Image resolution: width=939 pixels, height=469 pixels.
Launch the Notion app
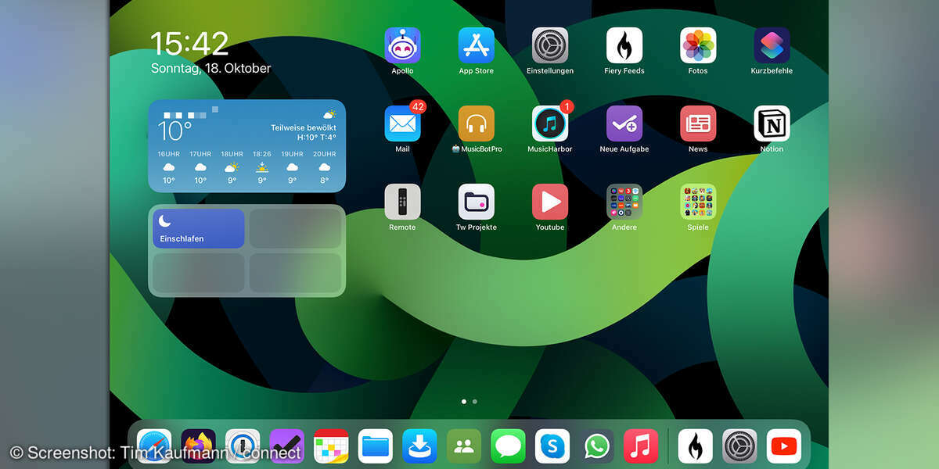click(772, 124)
